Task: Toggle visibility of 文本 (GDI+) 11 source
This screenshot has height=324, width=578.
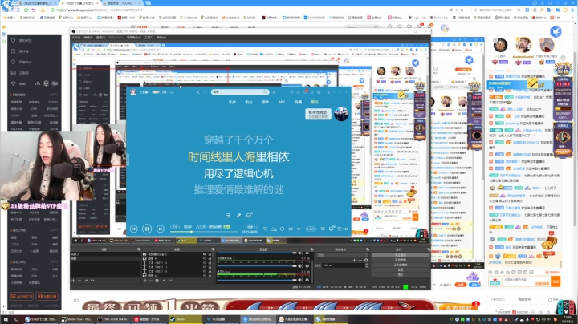Action: (205, 267)
